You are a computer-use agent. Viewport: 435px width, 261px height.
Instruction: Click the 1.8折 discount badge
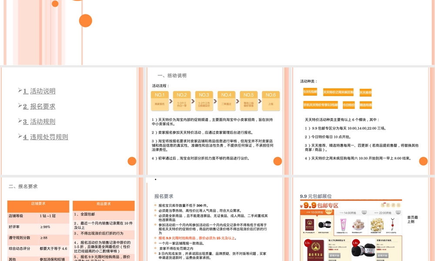356,243
